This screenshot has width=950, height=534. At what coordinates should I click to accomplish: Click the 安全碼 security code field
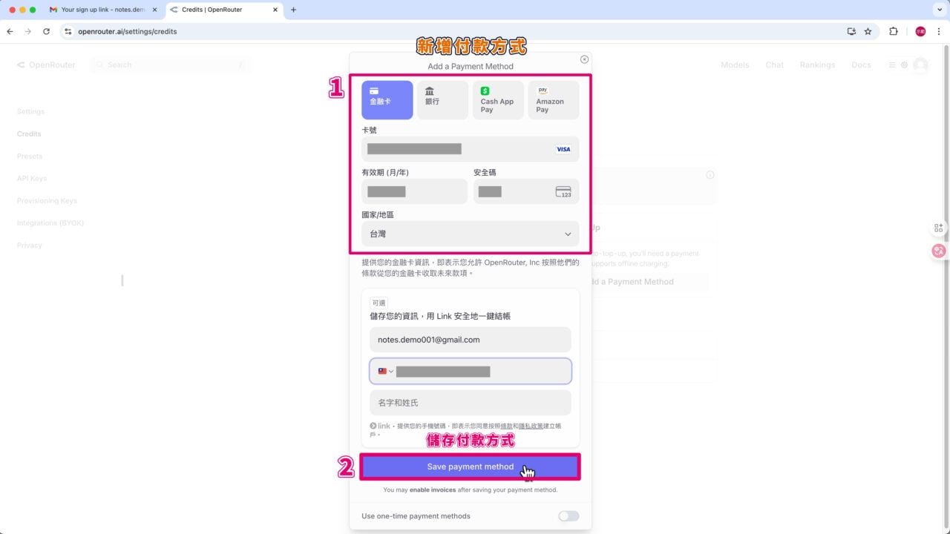click(x=526, y=191)
